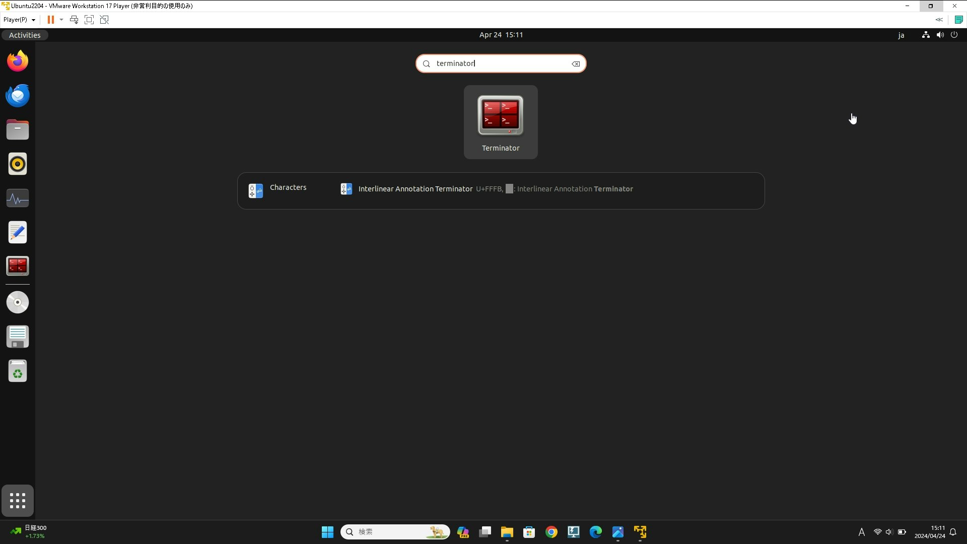Click the Activities button

coord(25,35)
